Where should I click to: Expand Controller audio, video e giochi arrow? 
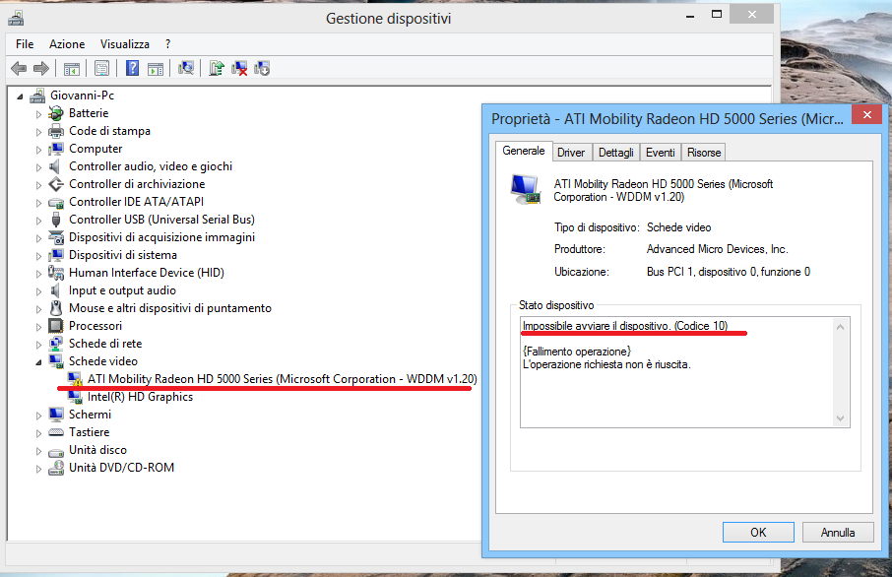pyautogui.click(x=38, y=167)
